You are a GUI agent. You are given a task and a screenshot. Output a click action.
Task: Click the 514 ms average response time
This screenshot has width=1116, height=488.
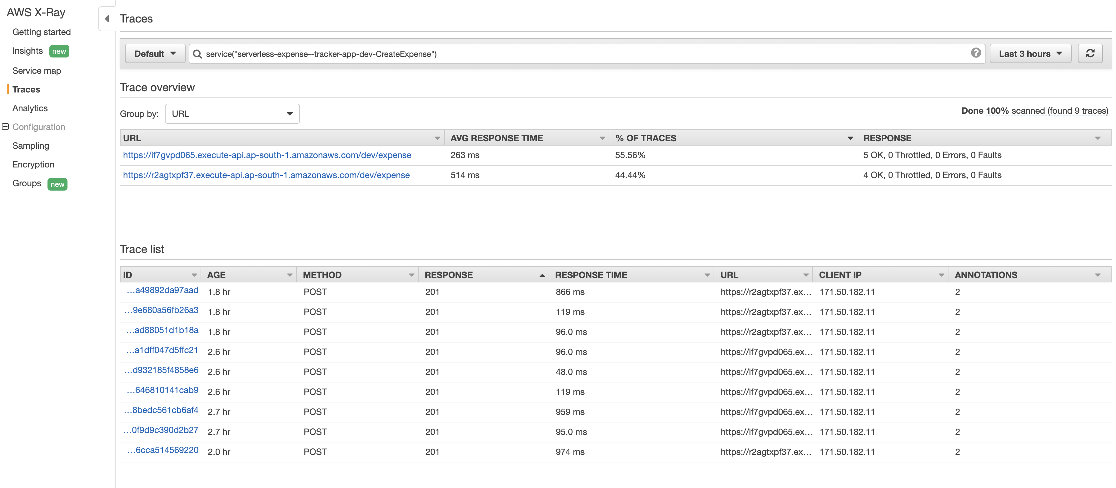coord(465,175)
